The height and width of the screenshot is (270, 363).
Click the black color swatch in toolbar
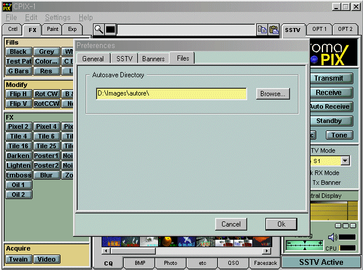coord(110,30)
